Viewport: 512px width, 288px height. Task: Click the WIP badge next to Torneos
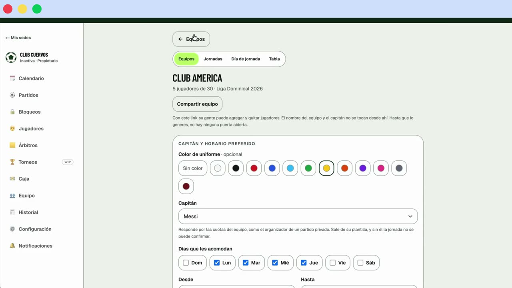tap(68, 162)
